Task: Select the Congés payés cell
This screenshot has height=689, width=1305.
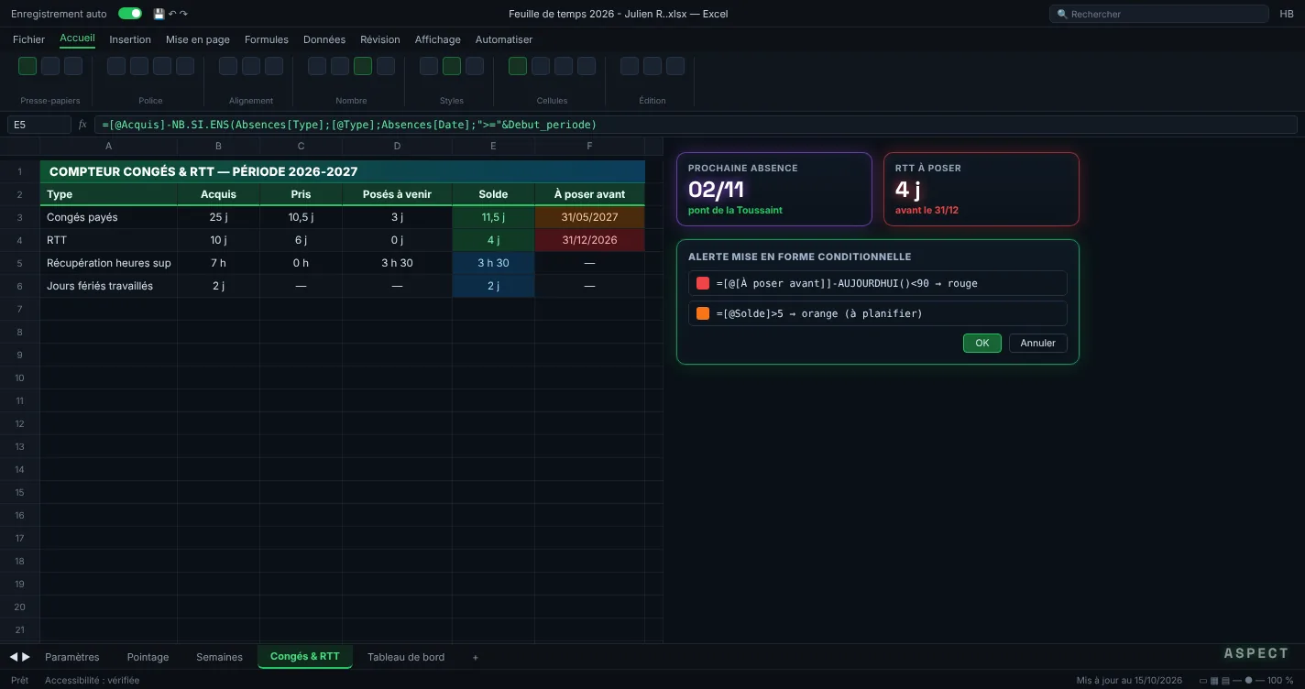Action: (x=109, y=217)
